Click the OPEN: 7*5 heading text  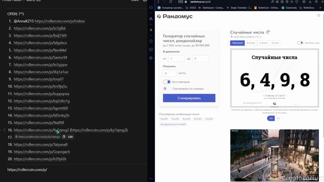click(x=16, y=14)
